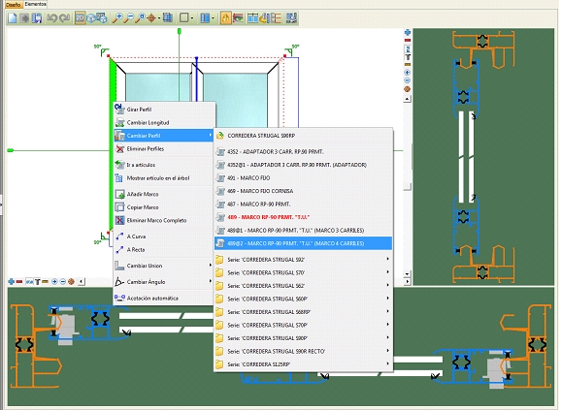Expand Serie 'CORREDERA STRUGAL S92' folder
Image resolution: width=561 pixels, height=410 pixels.
(304, 260)
